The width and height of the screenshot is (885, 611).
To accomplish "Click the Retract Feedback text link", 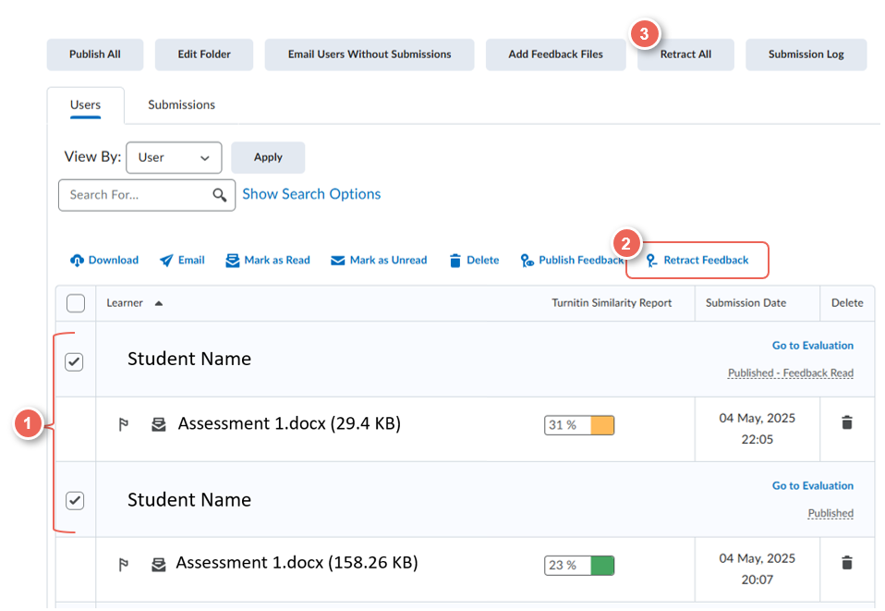I will 706,261.
